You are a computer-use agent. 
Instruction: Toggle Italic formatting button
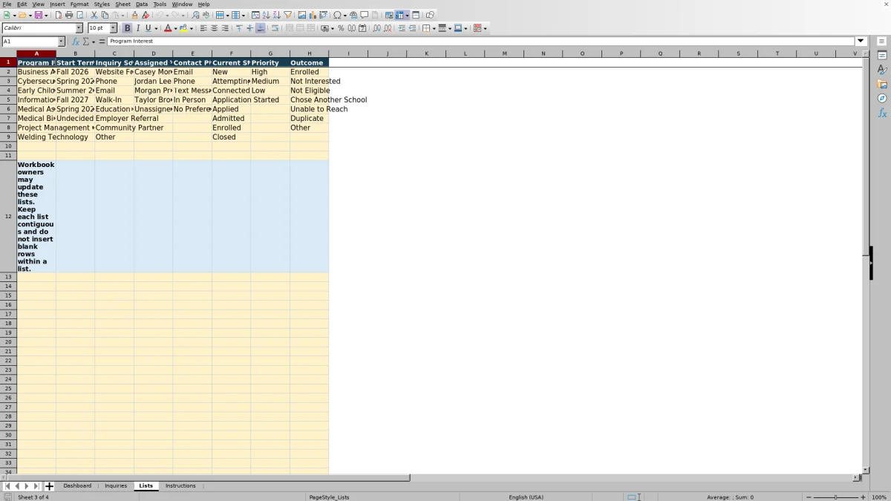tap(137, 28)
